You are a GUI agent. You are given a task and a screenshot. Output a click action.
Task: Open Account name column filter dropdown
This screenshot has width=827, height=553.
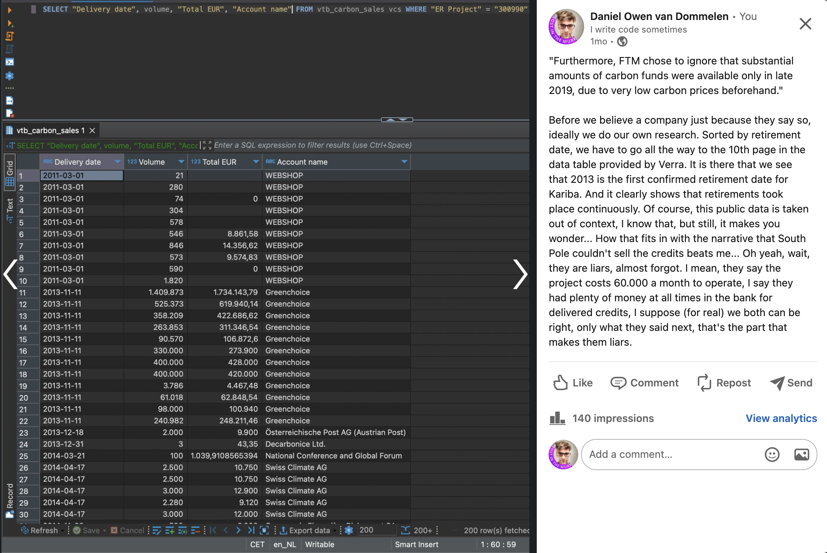[404, 162]
